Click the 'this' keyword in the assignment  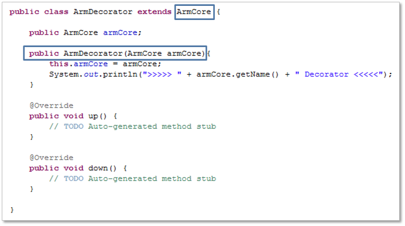(x=59, y=64)
